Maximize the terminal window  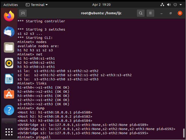[171, 13]
